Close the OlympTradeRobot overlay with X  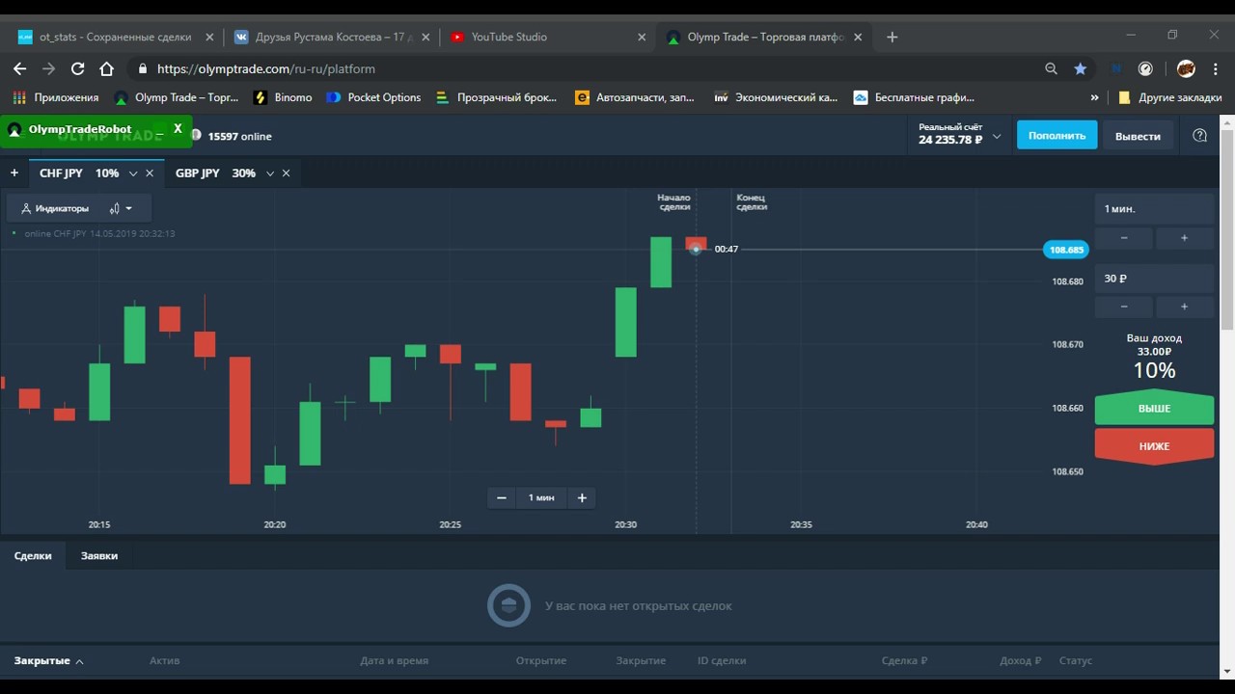coord(178,128)
